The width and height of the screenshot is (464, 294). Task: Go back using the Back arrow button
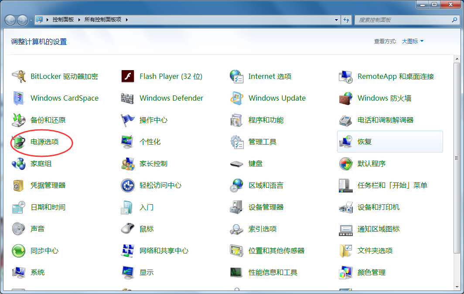(x=10, y=20)
